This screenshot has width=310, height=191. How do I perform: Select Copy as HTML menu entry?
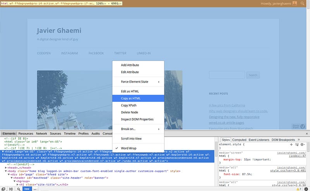tap(138, 98)
